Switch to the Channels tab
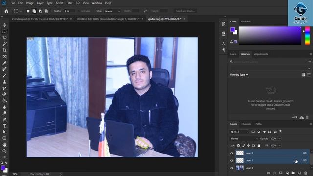Screen dimensions: 313x176 [246, 124]
